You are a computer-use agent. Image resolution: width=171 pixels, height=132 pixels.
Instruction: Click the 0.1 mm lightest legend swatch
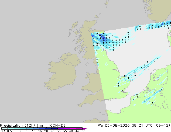[5, 128]
